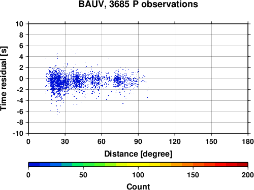Click the y-axis tick label -10
Screen dimensions: 254x190
[18, 133]
